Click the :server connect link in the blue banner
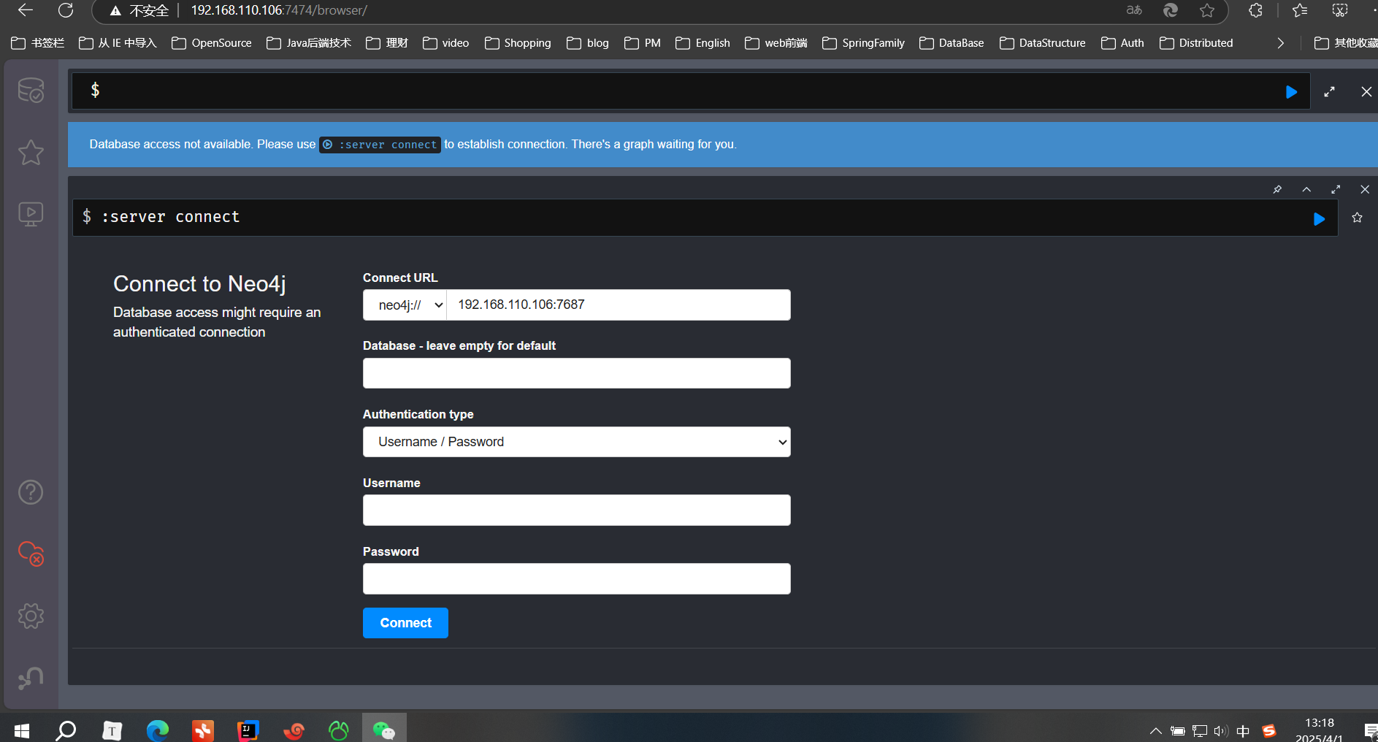The width and height of the screenshot is (1378, 742). point(380,145)
